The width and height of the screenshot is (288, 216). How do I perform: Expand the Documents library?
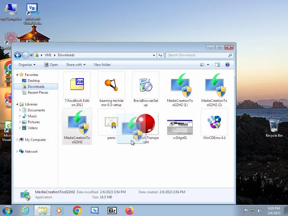click(20, 110)
